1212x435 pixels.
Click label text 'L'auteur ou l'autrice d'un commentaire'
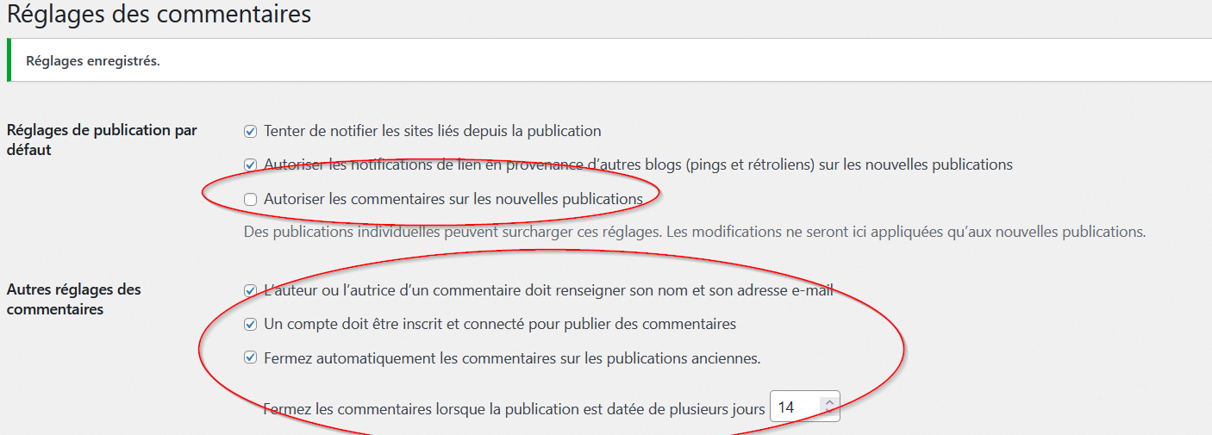[x=548, y=290]
